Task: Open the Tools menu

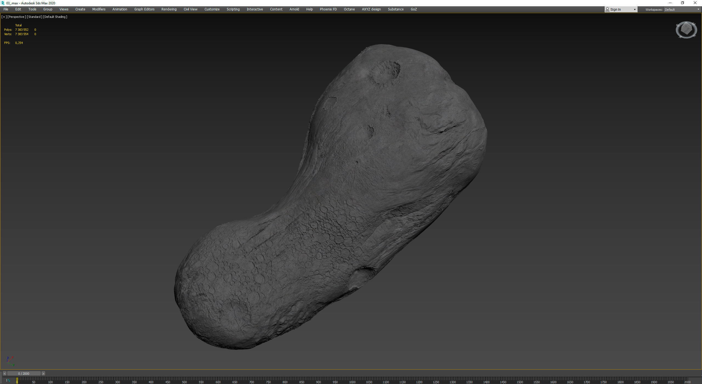Action: tap(32, 9)
